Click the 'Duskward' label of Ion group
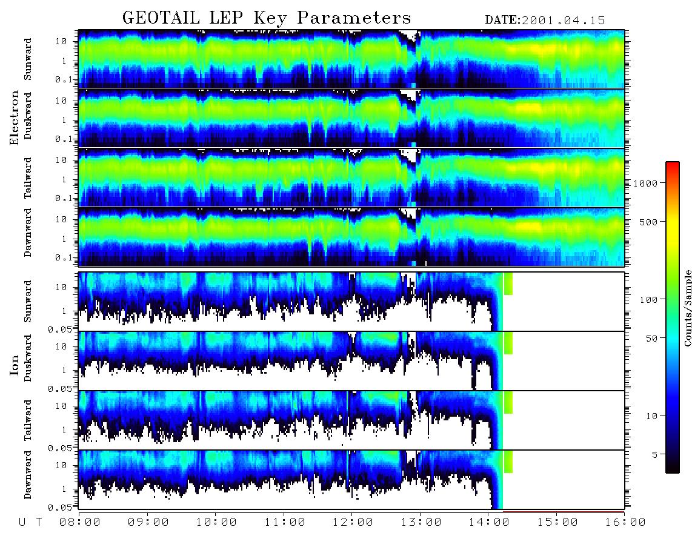The image size is (692, 533). pyautogui.click(x=28, y=358)
